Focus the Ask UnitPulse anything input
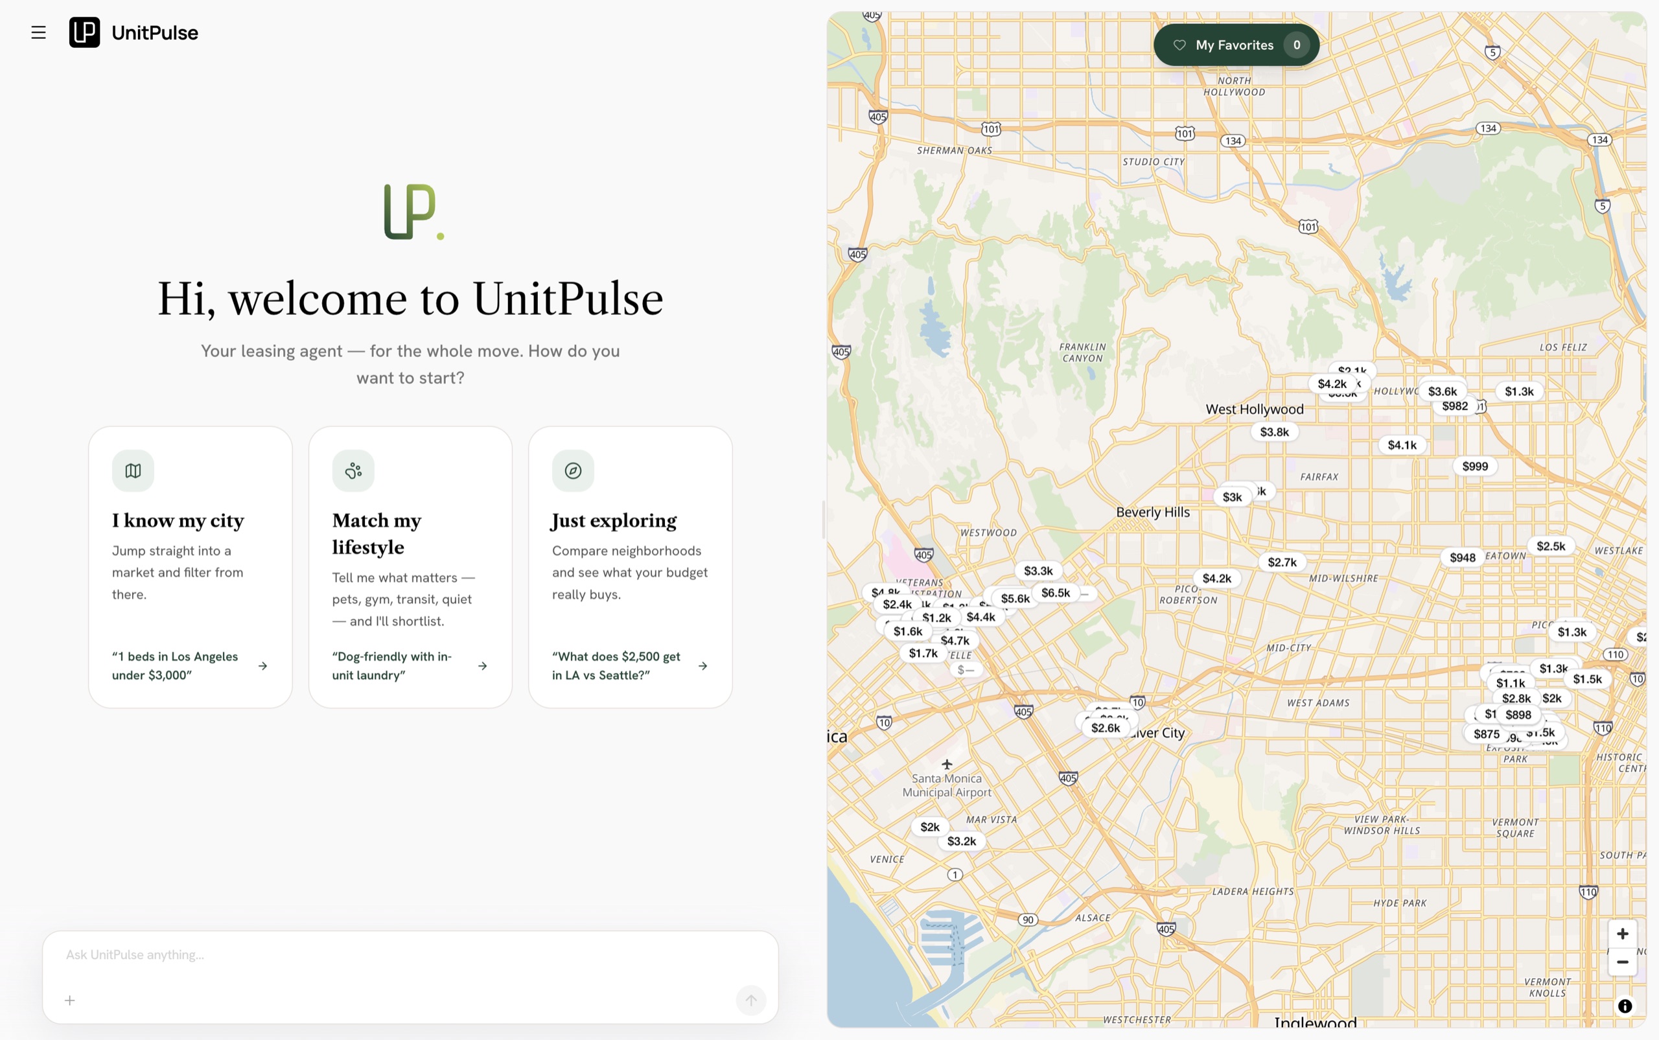The width and height of the screenshot is (1659, 1040). click(x=411, y=954)
